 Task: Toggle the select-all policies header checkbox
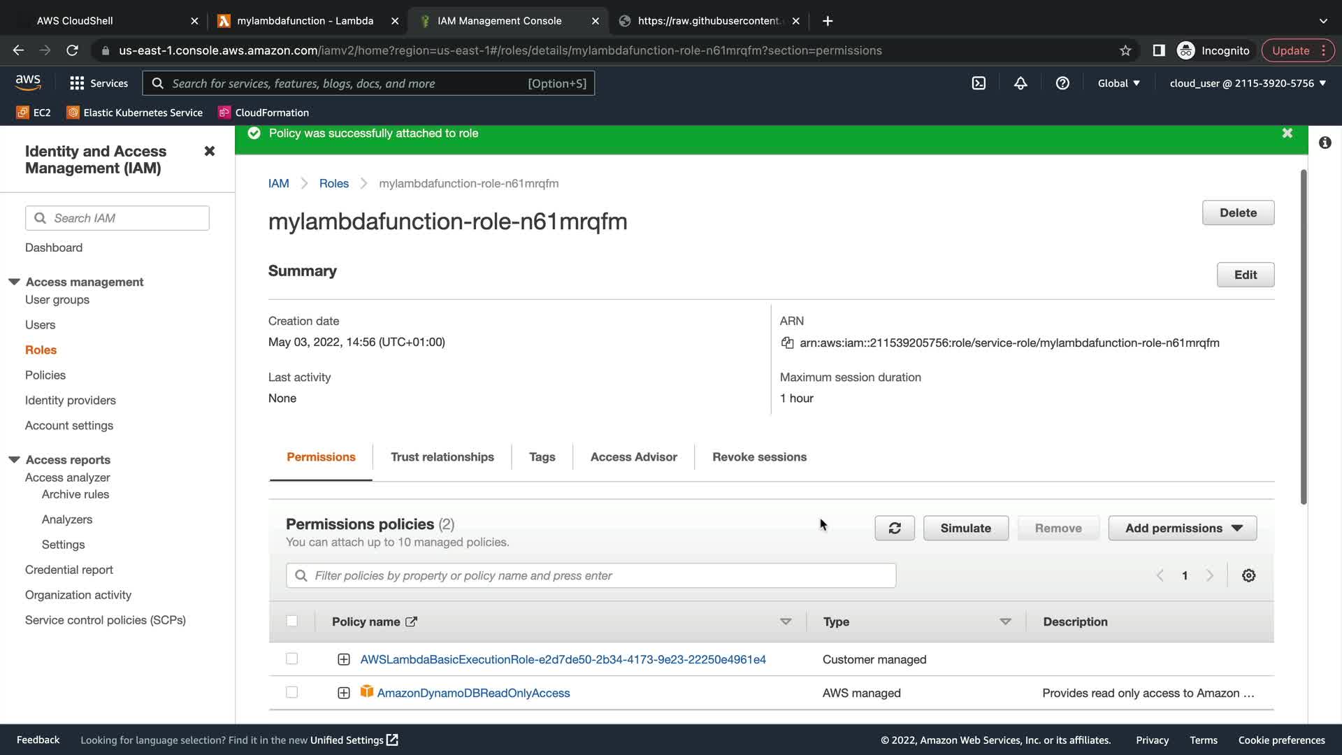coord(291,621)
